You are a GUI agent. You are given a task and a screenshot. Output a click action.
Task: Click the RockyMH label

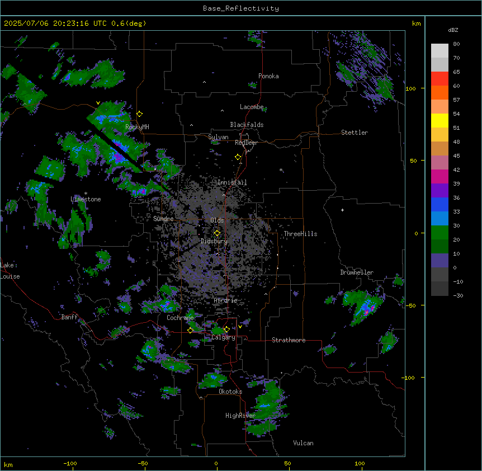pos(137,127)
